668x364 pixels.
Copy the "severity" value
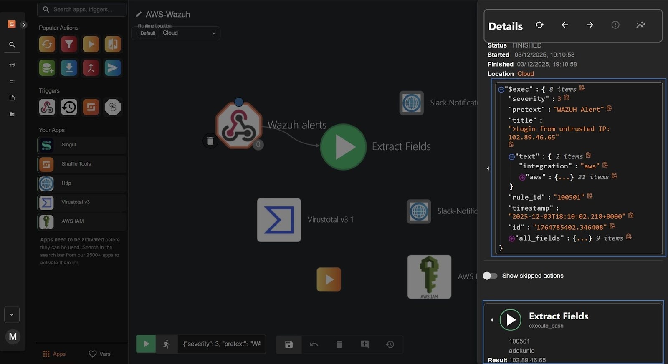click(567, 98)
